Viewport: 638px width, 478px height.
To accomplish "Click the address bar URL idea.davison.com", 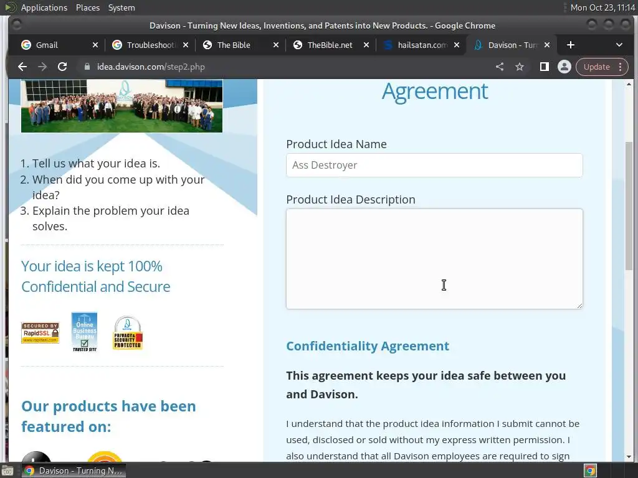I will [151, 67].
